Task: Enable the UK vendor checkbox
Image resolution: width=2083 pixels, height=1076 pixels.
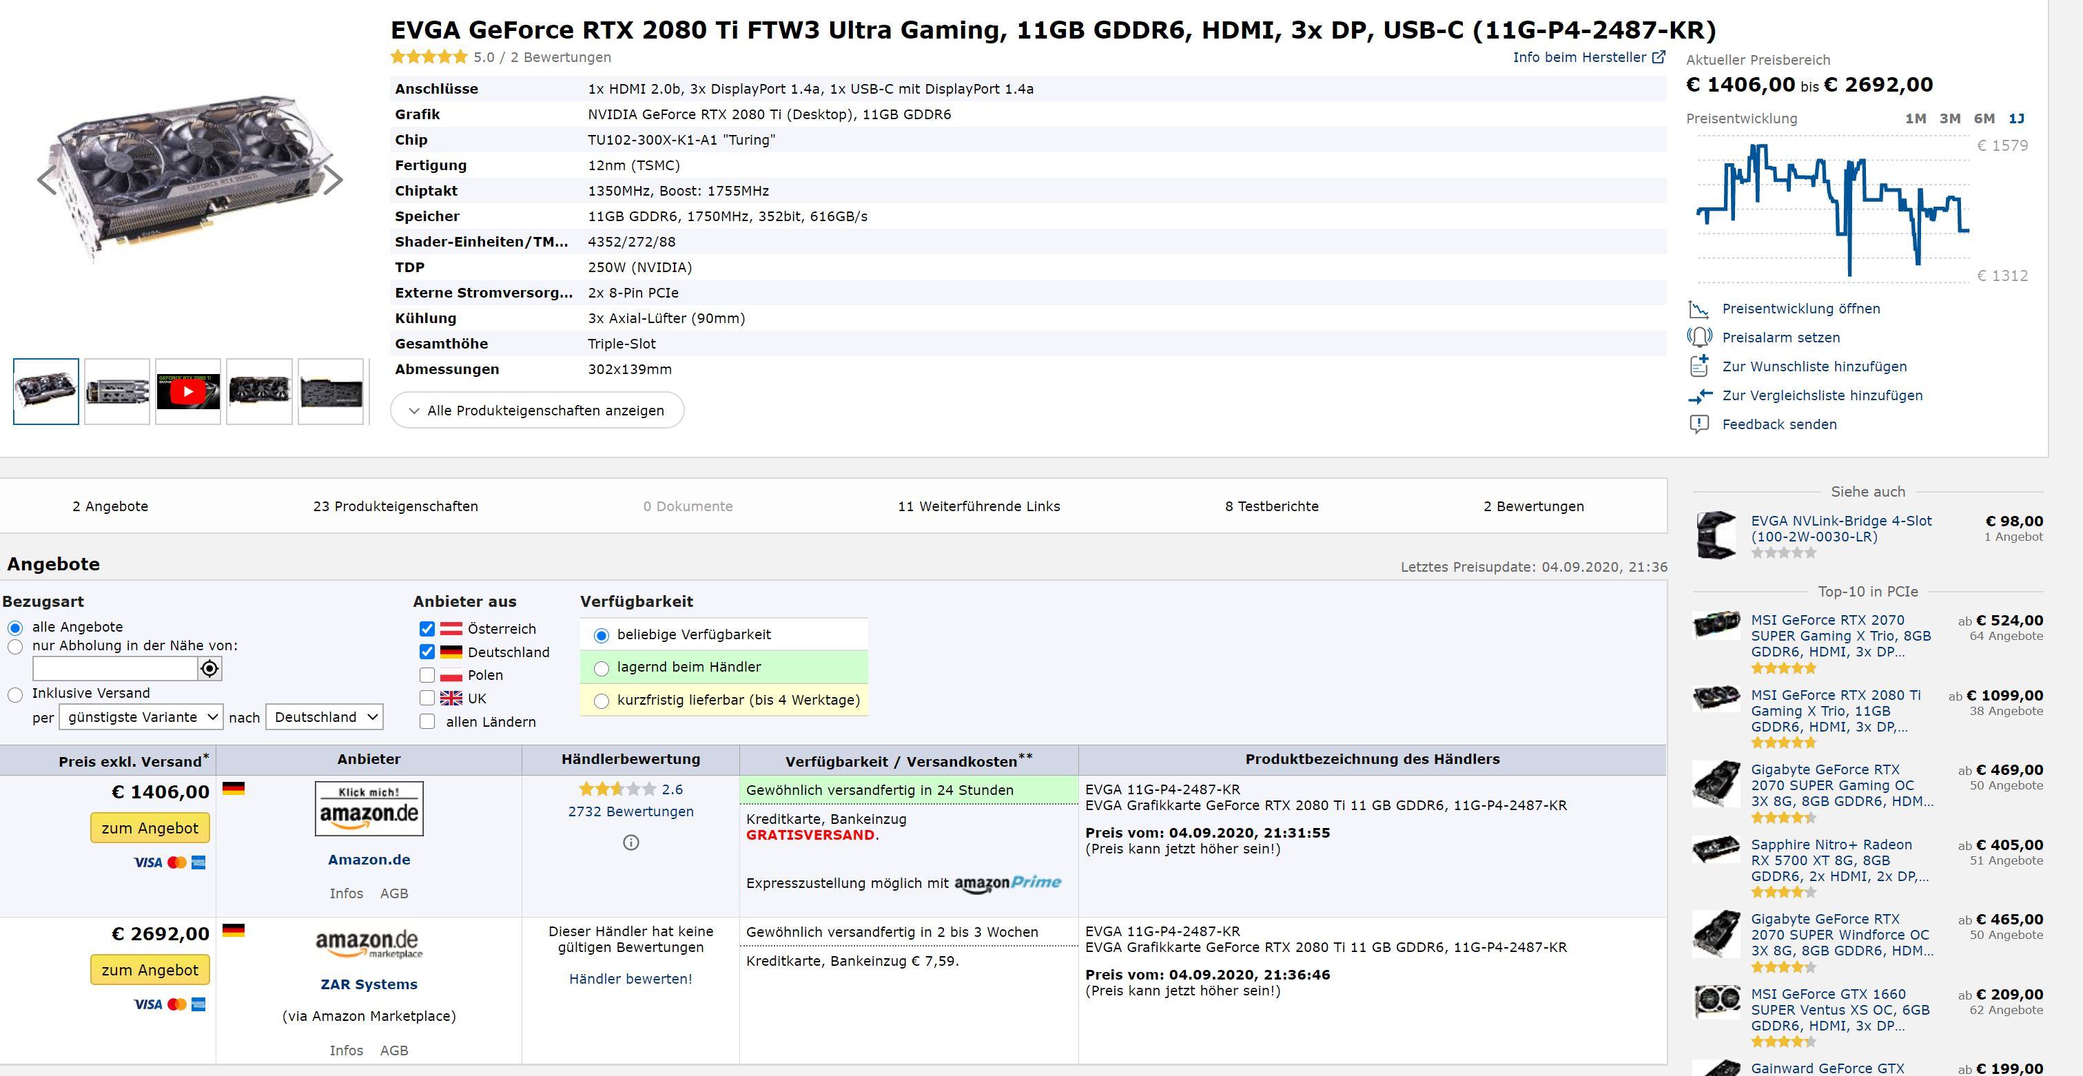Action: click(427, 698)
